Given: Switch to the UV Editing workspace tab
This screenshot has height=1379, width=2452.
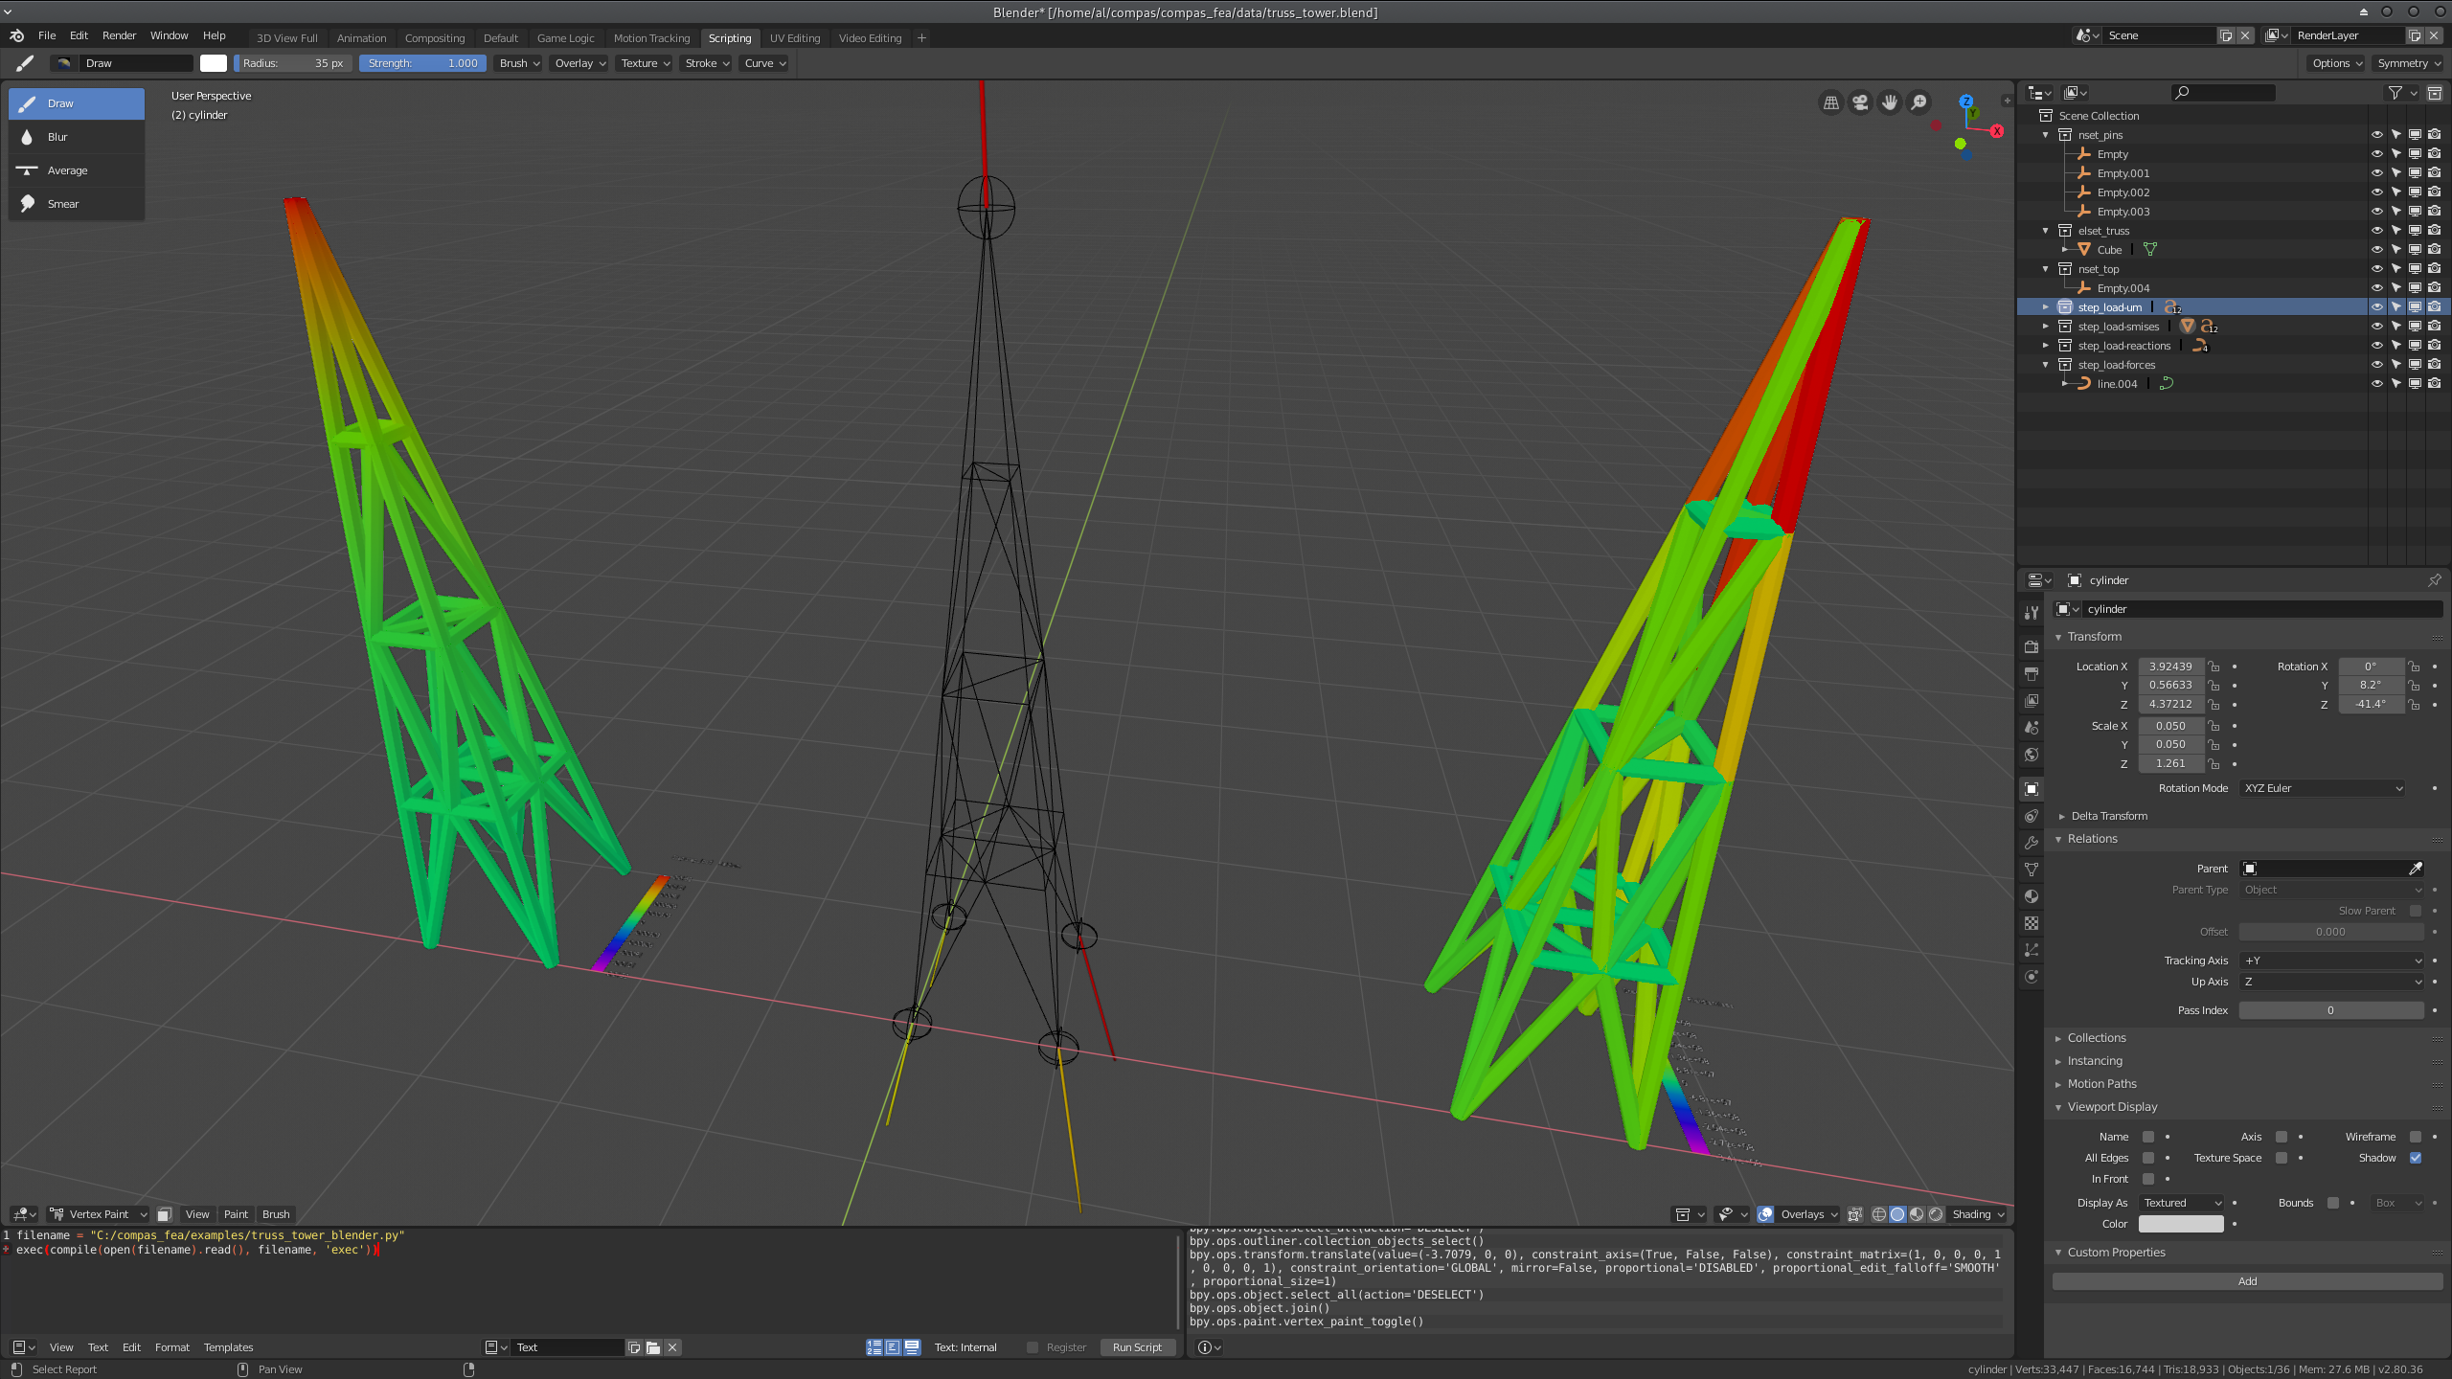Looking at the screenshot, I should click(794, 37).
